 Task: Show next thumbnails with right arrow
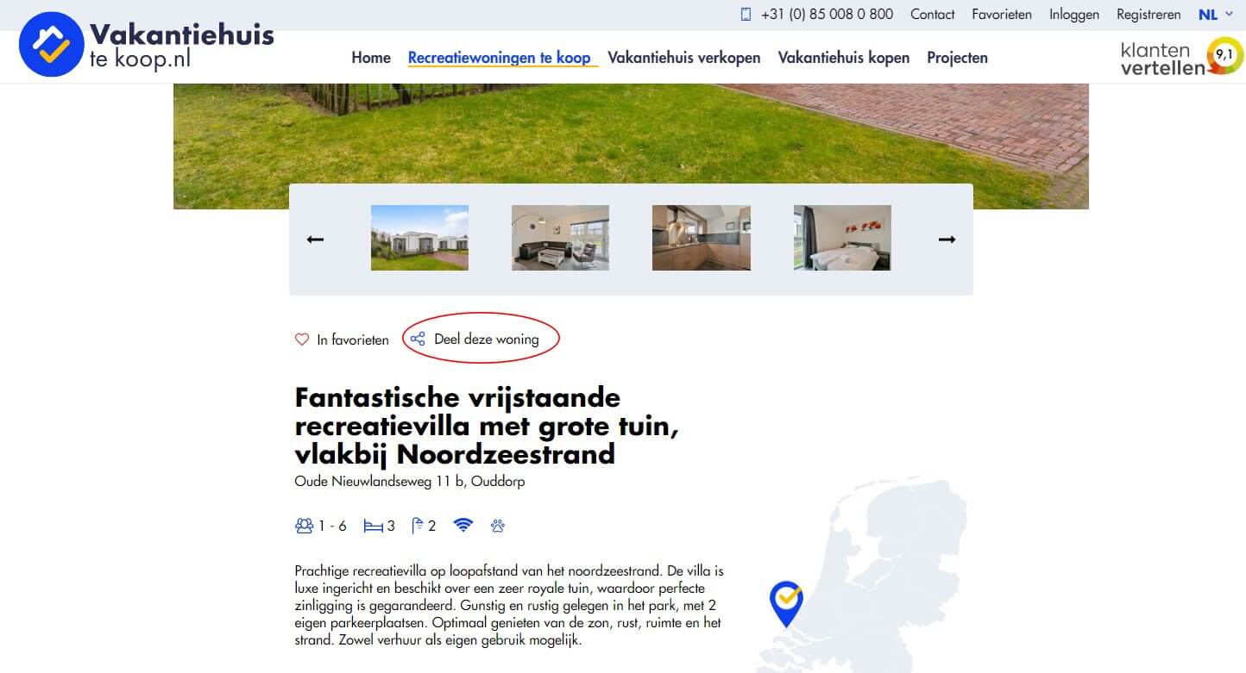coord(947,240)
